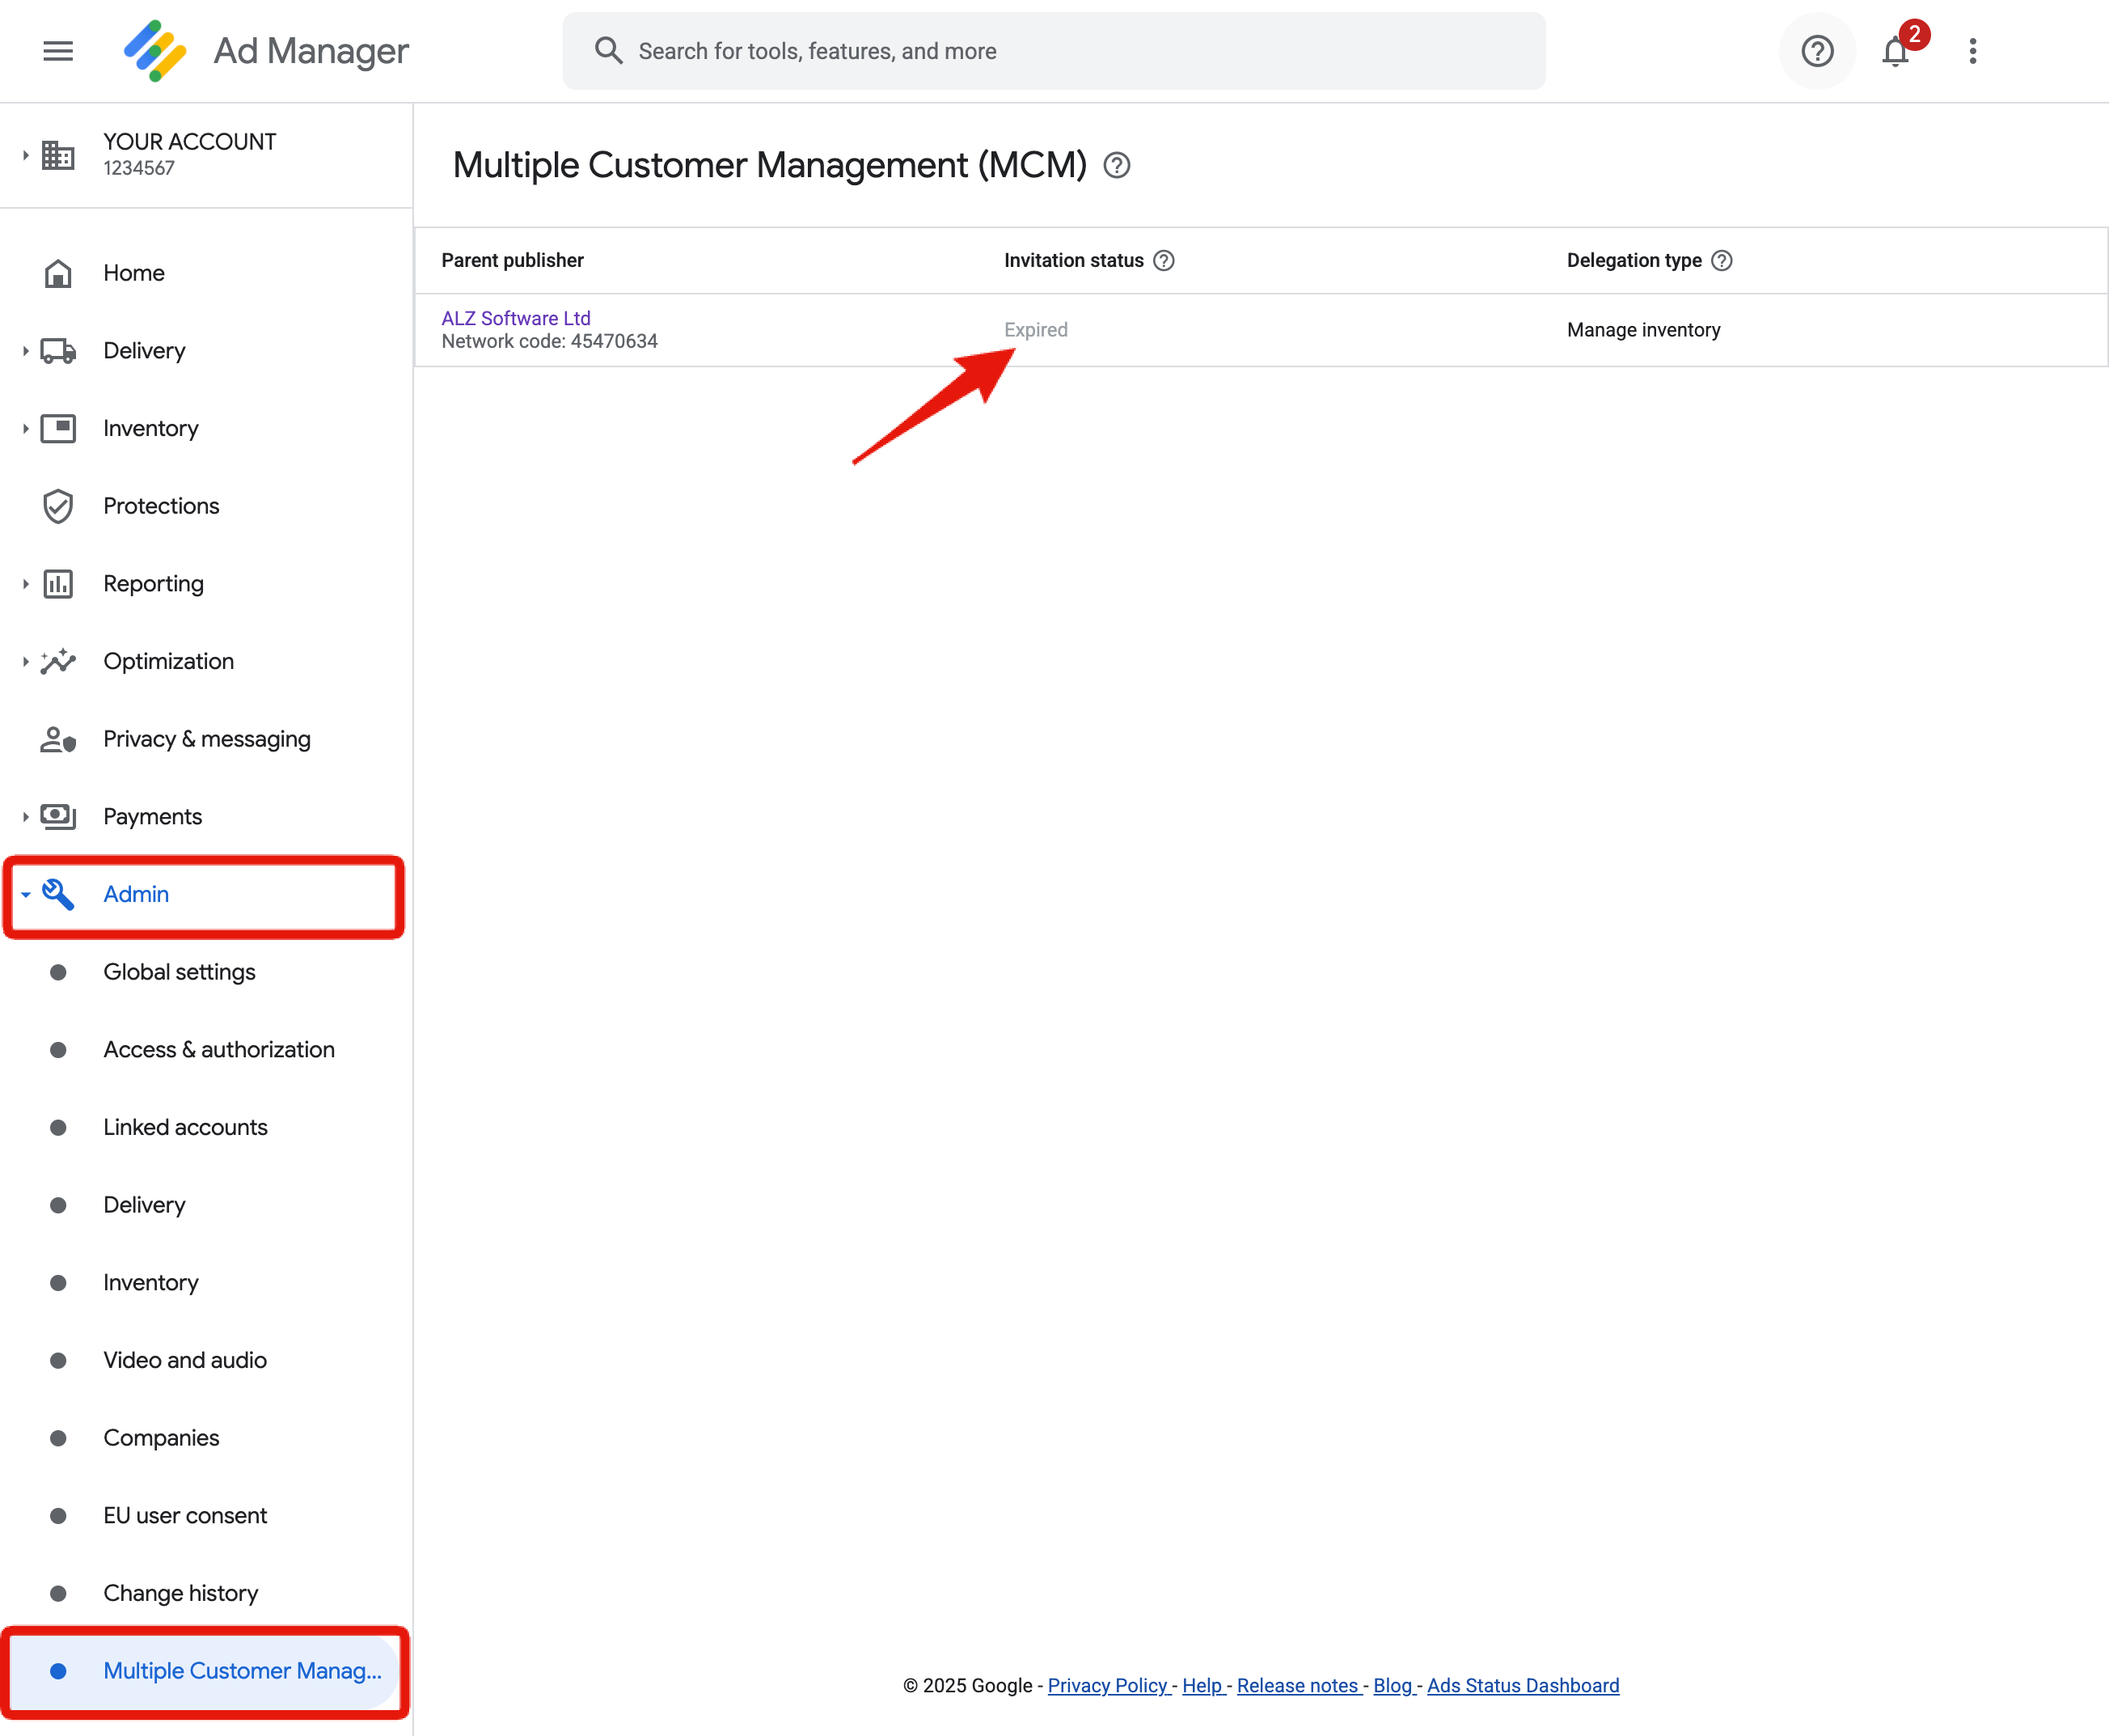Screen dimensions: 2109x1736
Task: Open Ads Status Dashboard link
Action: tap(1524, 1685)
